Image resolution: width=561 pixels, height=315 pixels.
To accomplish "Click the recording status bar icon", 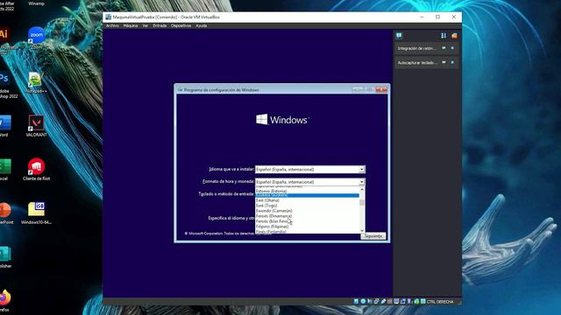I will pyautogui.click(x=403, y=301).
